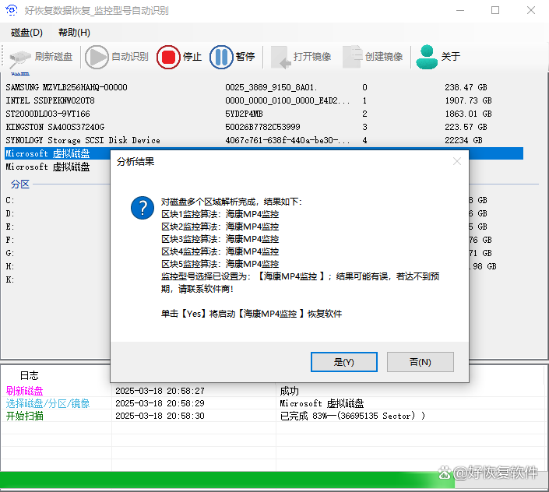Click serial 5YD2P4MB

tap(244, 114)
